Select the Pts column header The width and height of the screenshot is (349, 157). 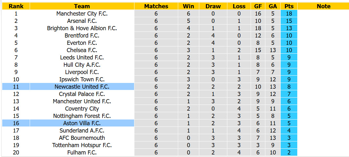click(289, 6)
